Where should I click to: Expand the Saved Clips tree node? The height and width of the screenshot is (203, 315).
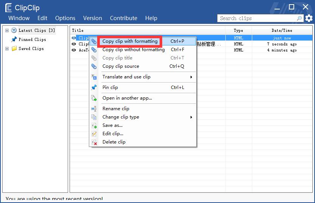pyautogui.click(x=7, y=48)
